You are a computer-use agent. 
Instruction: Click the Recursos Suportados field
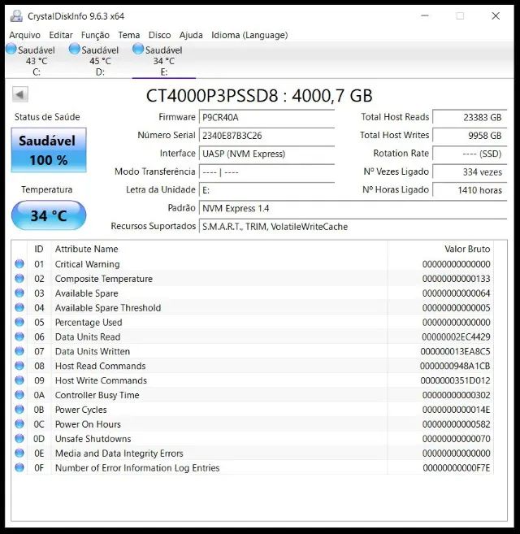tap(353, 227)
